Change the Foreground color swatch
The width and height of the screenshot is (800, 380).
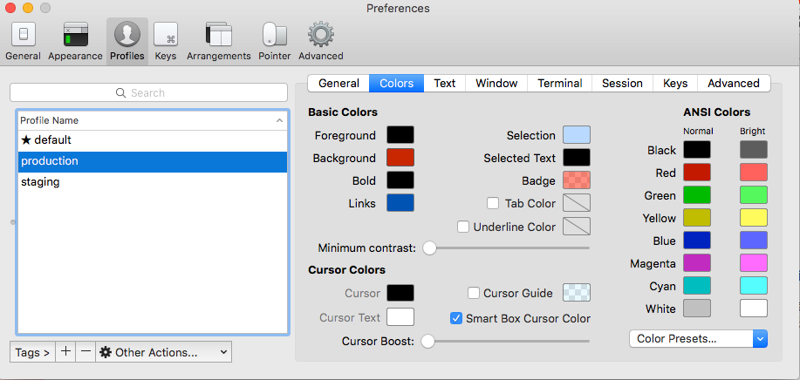tap(400, 135)
